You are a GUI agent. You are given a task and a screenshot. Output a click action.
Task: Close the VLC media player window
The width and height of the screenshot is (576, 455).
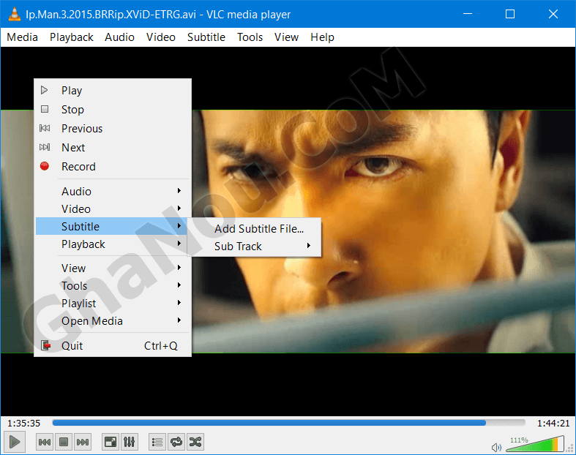tap(553, 14)
